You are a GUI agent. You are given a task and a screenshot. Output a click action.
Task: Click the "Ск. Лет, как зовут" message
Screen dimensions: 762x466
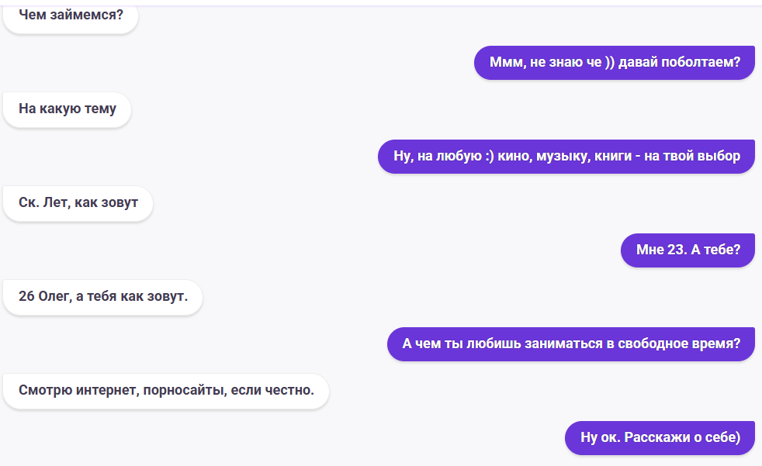pyautogui.click(x=78, y=203)
